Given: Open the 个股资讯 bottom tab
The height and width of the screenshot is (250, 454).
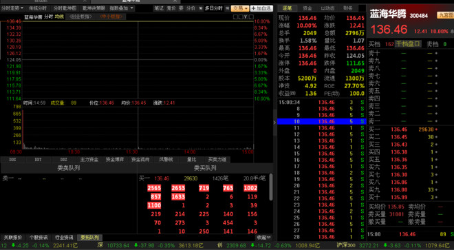Looking at the screenshot, I should click(x=39, y=238).
